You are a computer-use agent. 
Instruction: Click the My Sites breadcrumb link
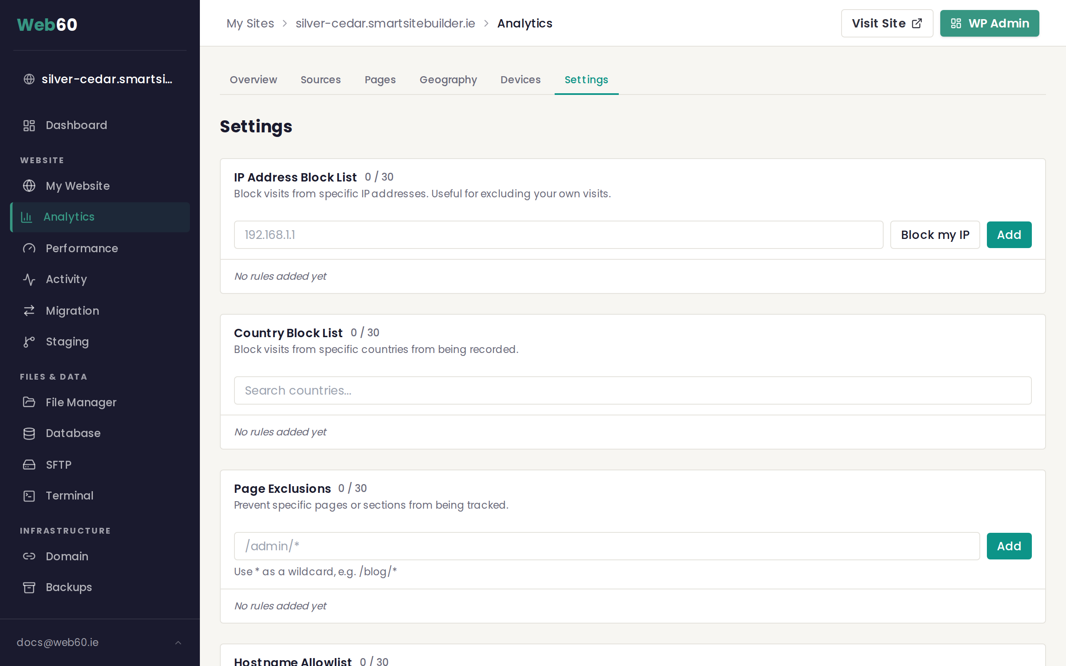250,23
